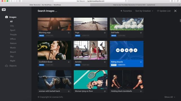
Task: Click the library vertical scrollbar
Action: [x=180, y=20]
